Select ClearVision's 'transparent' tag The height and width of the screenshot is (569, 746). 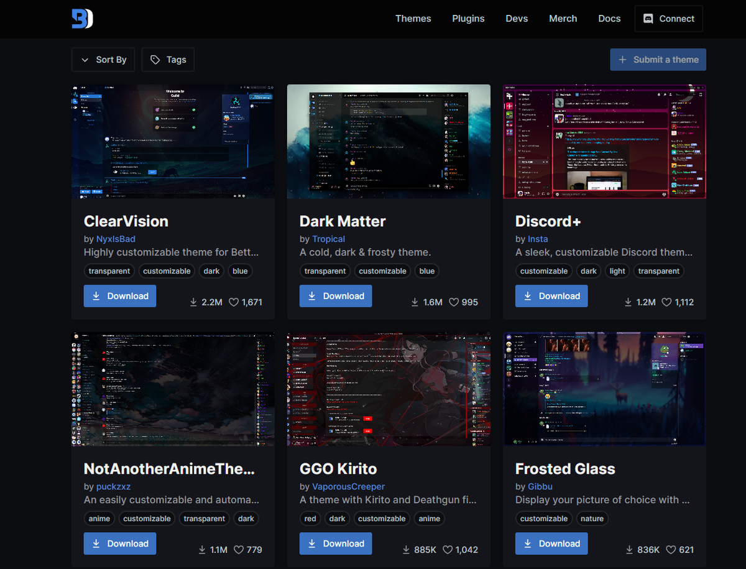(x=109, y=271)
